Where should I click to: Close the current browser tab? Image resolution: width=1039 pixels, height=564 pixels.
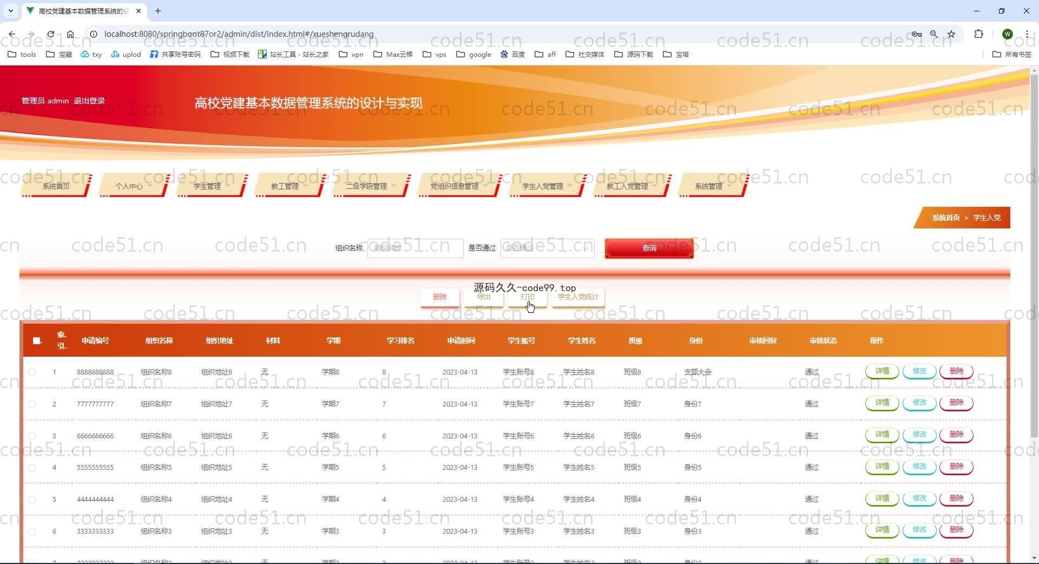click(x=139, y=11)
